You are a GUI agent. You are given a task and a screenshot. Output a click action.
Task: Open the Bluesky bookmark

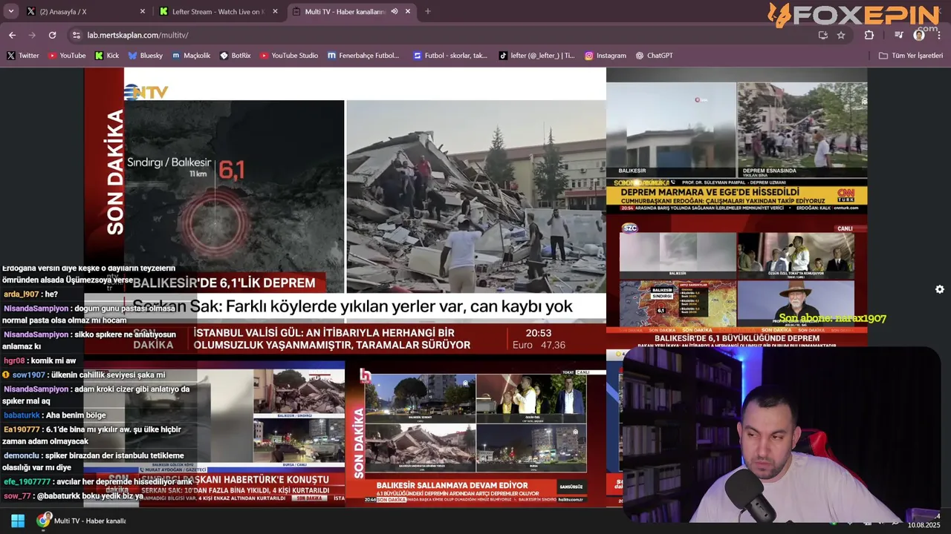point(145,56)
